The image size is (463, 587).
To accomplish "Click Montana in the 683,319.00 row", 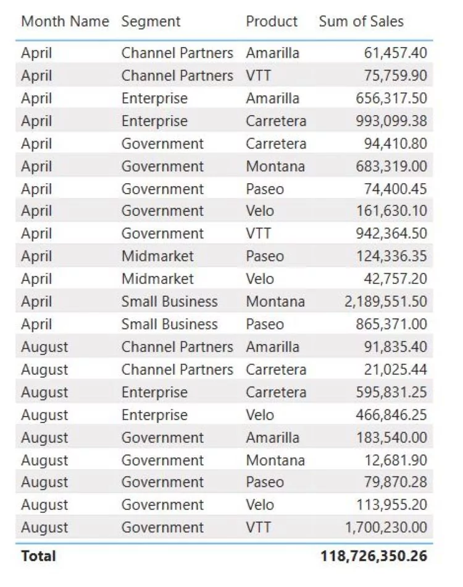I will pyautogui.click(x=275, y=166).
